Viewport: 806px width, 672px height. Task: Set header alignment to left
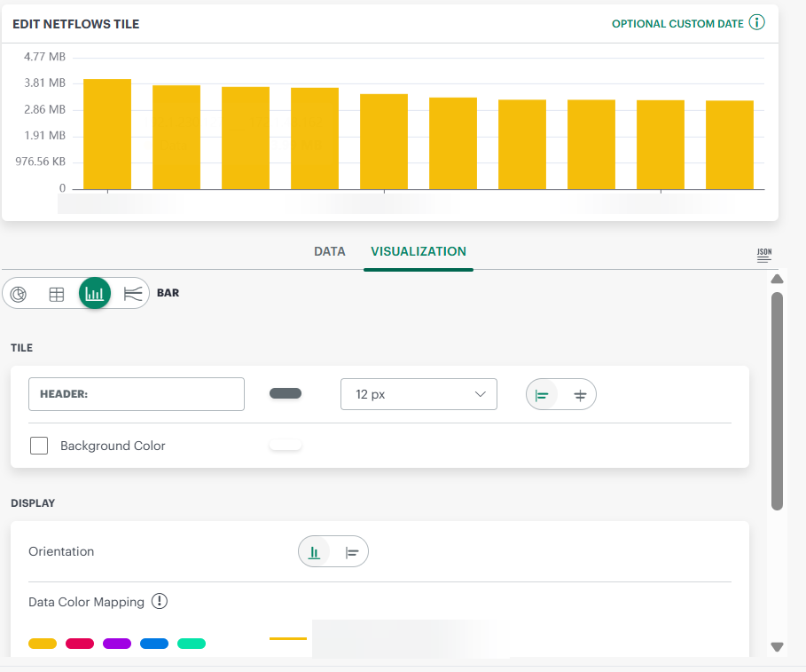(544, 395)
